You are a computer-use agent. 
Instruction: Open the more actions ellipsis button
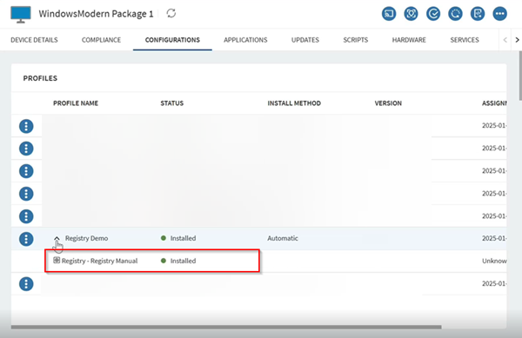[500, 14]
